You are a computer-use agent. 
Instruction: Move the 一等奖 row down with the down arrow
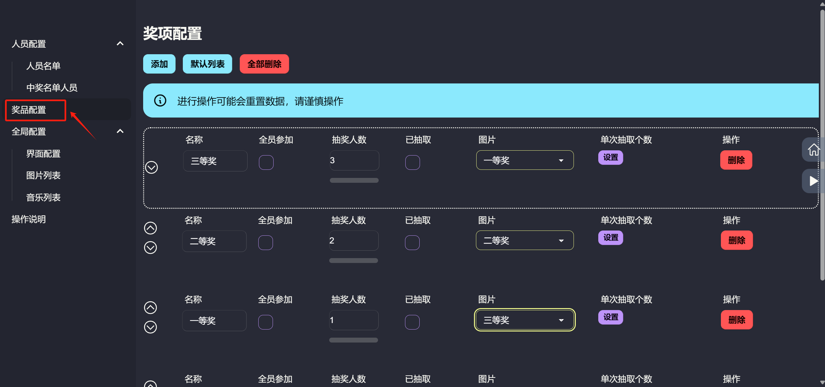point(150,327)
